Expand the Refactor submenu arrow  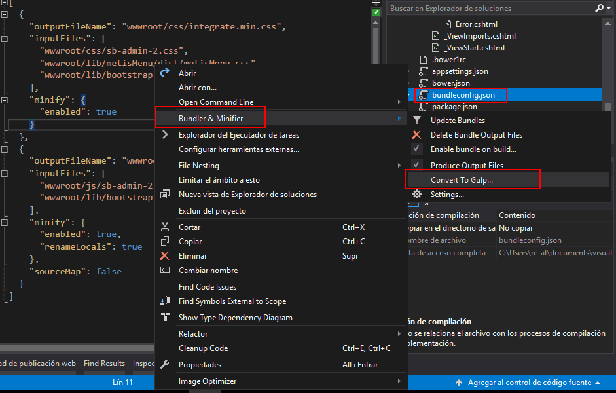pos(399,333)
